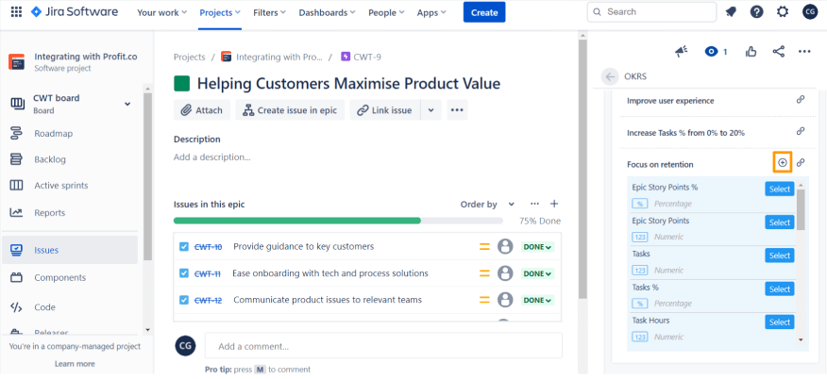This screenshot has width=827, height=379.
Task: Click assignee avatar for CWT-12
Action: (505, 300)
